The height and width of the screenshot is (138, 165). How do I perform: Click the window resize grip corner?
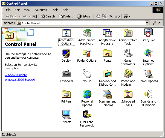click(162, 136)
